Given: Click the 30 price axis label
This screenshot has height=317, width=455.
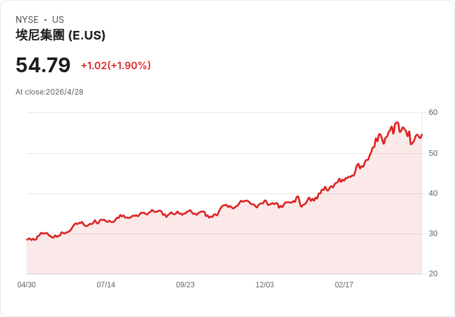Looking at the screenshot, I should pyautogui.click(x=433, y=234).
